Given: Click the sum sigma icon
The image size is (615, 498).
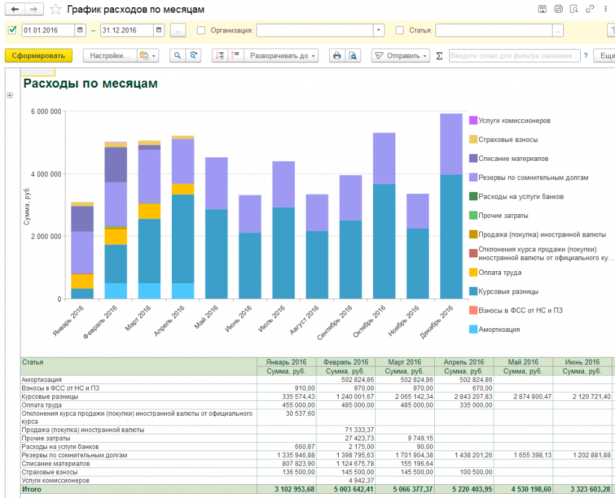Looking at the screenshot, I should click(439, 55).
